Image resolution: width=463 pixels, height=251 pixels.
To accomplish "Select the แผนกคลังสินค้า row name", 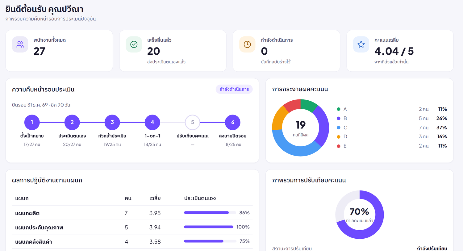I will (34, 242).
